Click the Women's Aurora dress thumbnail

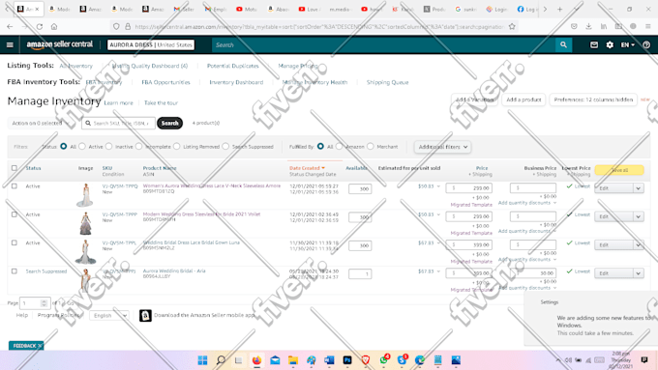point(85,195)
